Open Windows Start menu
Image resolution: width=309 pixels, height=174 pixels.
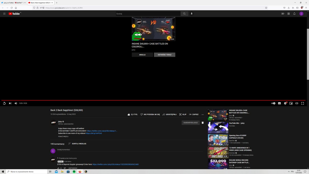click(3, 171)
